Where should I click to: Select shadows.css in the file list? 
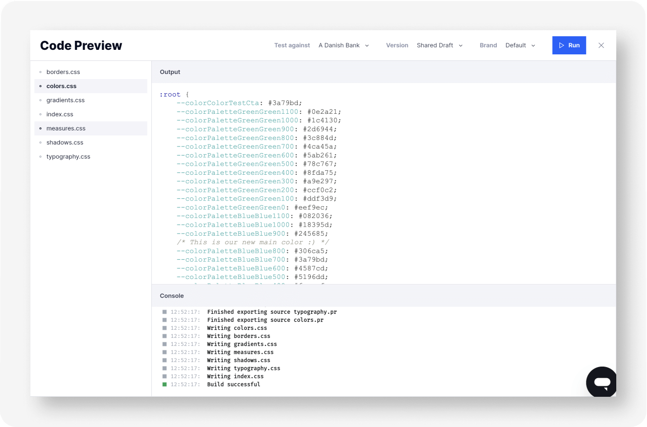[x=91, y=143]
